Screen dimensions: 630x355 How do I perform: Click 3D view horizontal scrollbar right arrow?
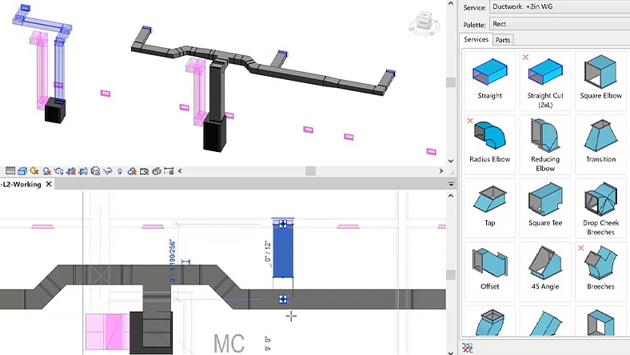pyautogui.click(x=441, y=171)
